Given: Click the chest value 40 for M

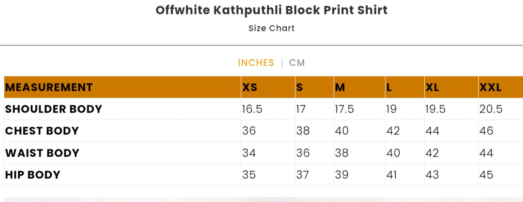Looking at the screenshot, I should tap(342, 131).
